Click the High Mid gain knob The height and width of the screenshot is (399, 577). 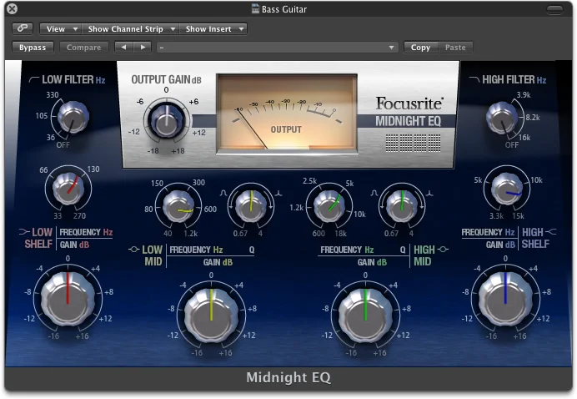[x=365, y=316]
